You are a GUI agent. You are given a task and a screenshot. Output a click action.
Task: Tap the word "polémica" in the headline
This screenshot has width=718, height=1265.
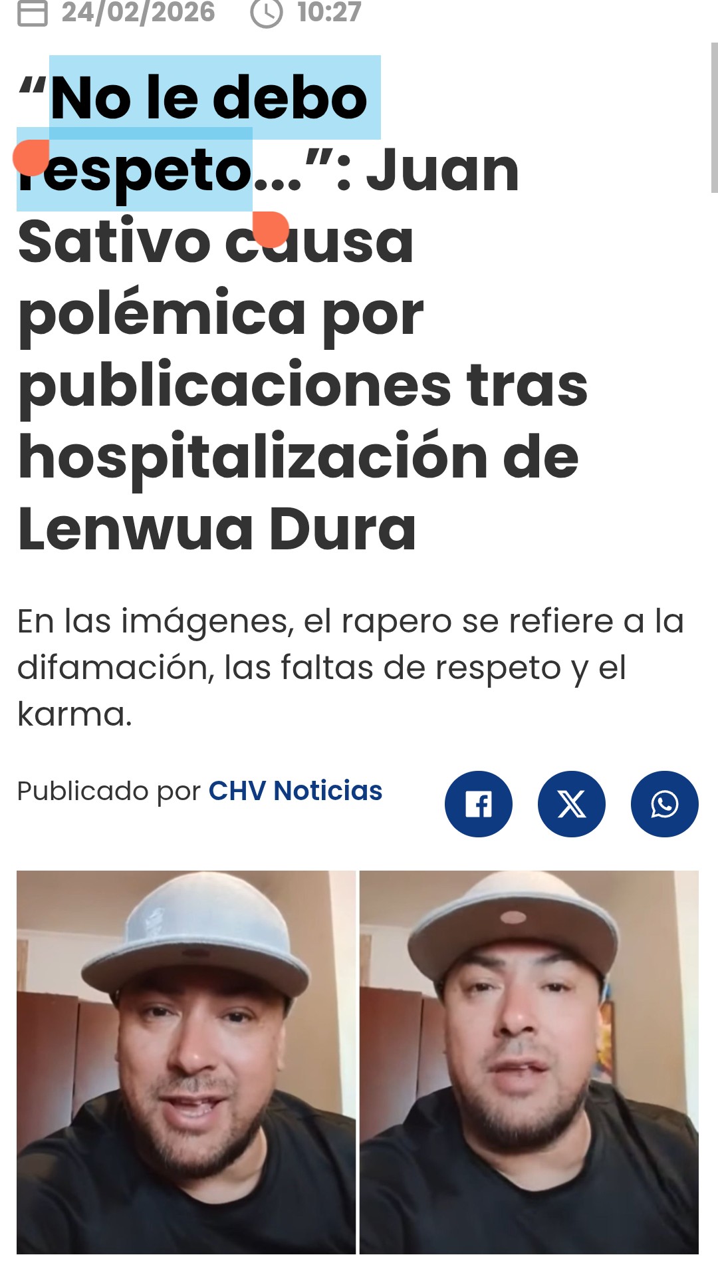tap(162, 316)
